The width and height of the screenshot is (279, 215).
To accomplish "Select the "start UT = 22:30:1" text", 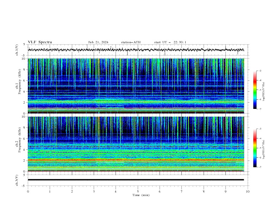I will pos(170,42).
